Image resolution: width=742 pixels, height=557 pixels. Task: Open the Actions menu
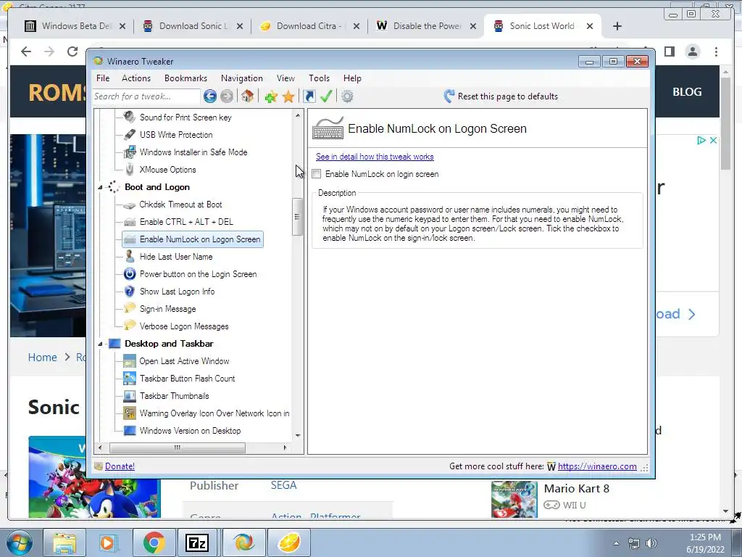click(136, 78)
